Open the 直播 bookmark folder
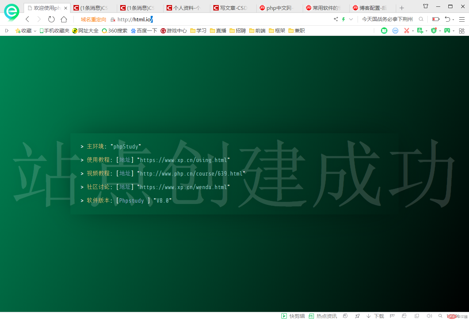 pos(218,31)
